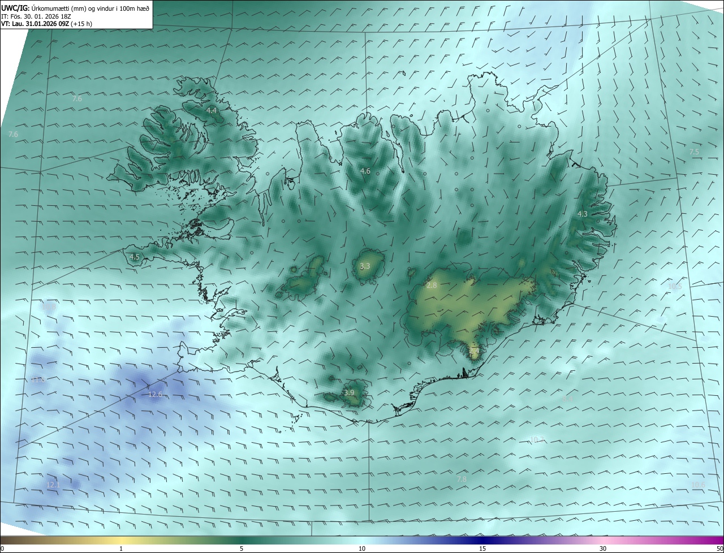Viewport: 724px width, 553px height.
Task: Click the 4.5 value on Snæfellsnes peninsula
Action: (135, 257)
